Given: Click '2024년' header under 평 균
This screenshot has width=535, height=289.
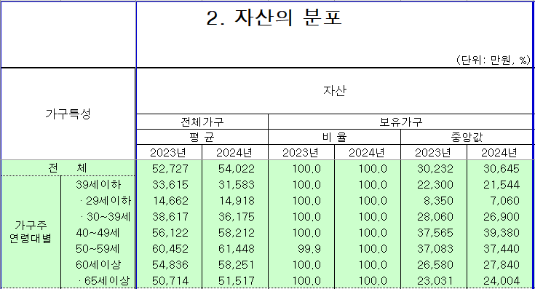Looking at the screenshot, I should (235, 152).
